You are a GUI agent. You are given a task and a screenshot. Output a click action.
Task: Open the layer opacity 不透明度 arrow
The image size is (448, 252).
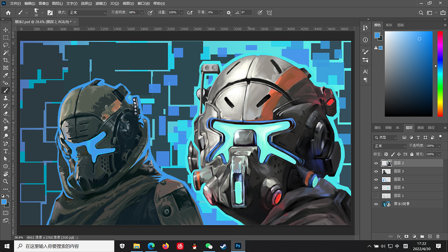tap(439, 146)
